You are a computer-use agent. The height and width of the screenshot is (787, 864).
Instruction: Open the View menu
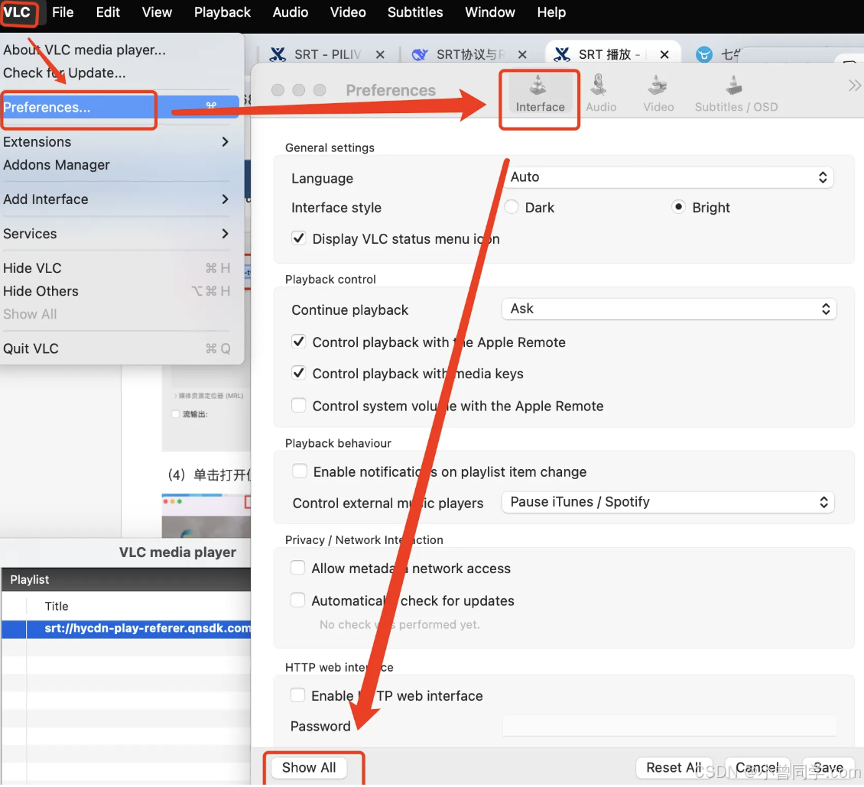click(x=157, y=12)
